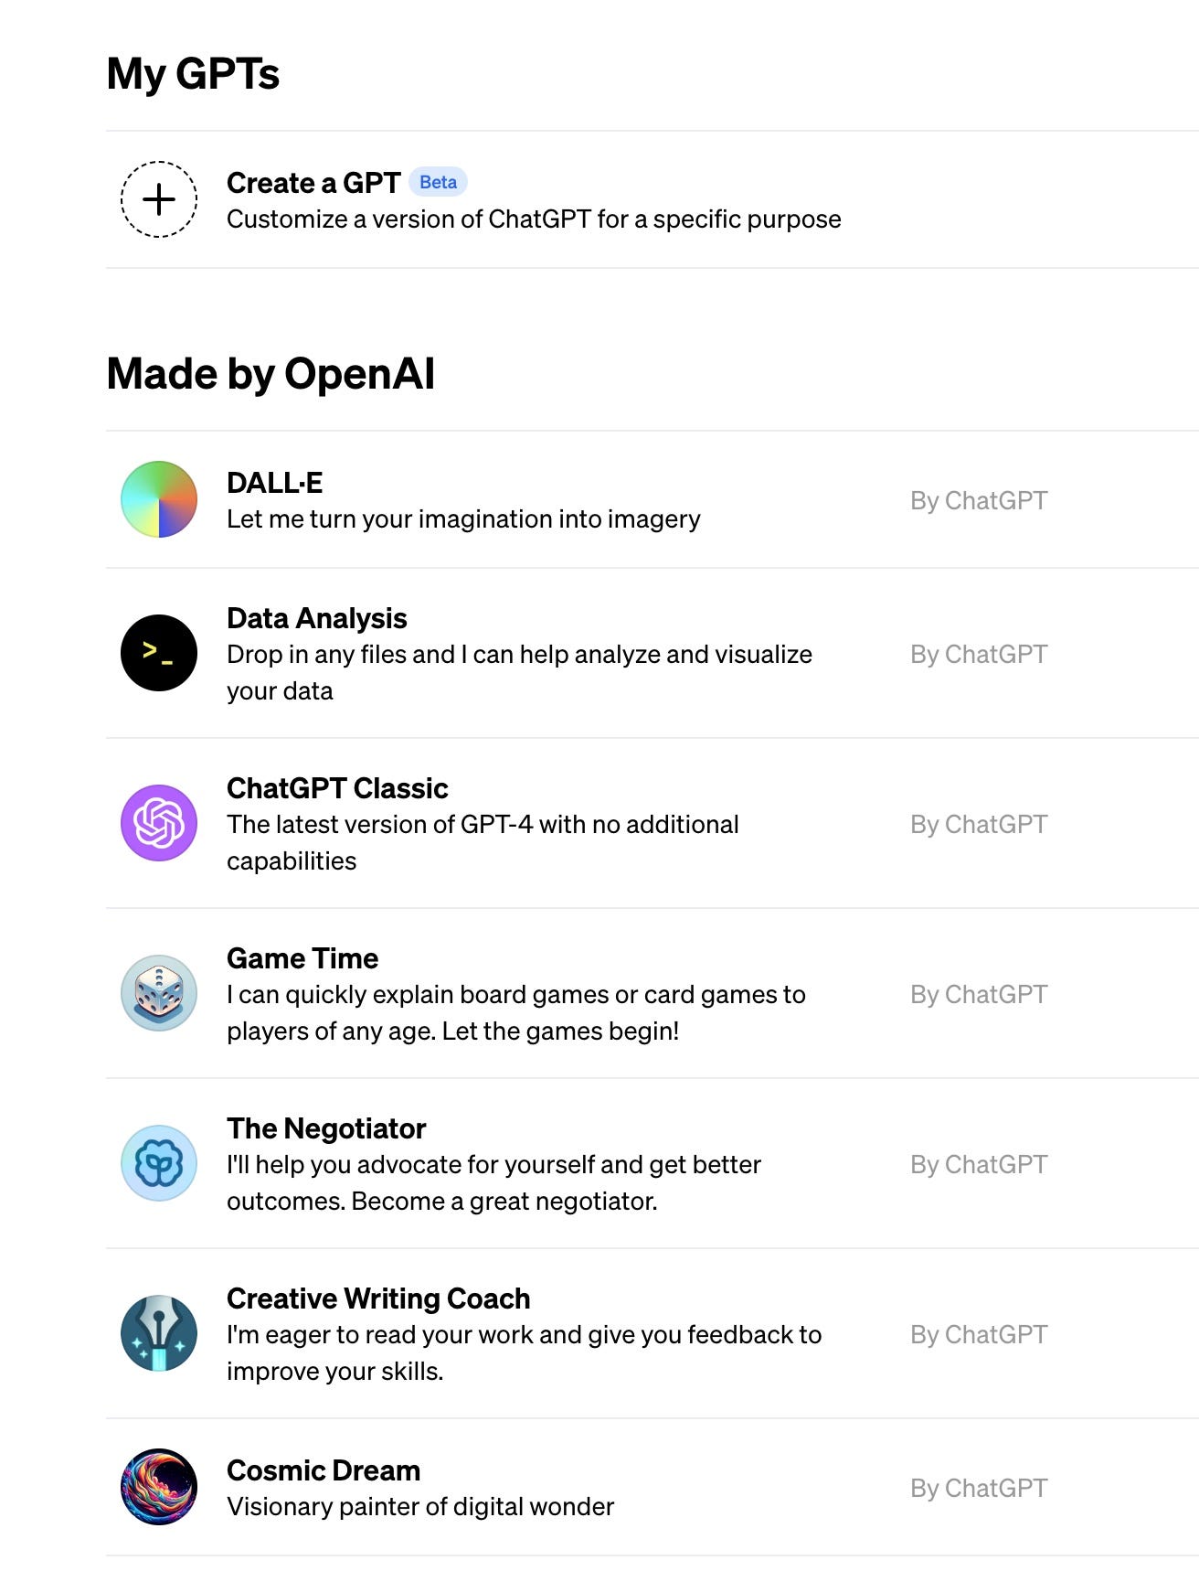
Task: Open the Cosmic Dream GPT
Action: click(324, 1470)
